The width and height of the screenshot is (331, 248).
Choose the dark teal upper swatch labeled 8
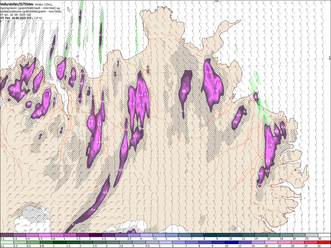pos(209,235)
